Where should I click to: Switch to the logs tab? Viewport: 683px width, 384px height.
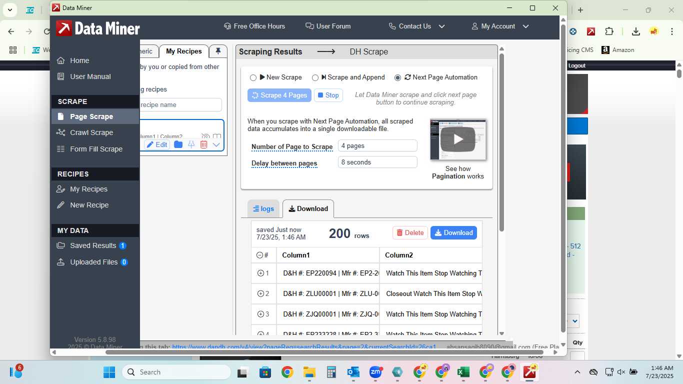[x=263, y=209]
